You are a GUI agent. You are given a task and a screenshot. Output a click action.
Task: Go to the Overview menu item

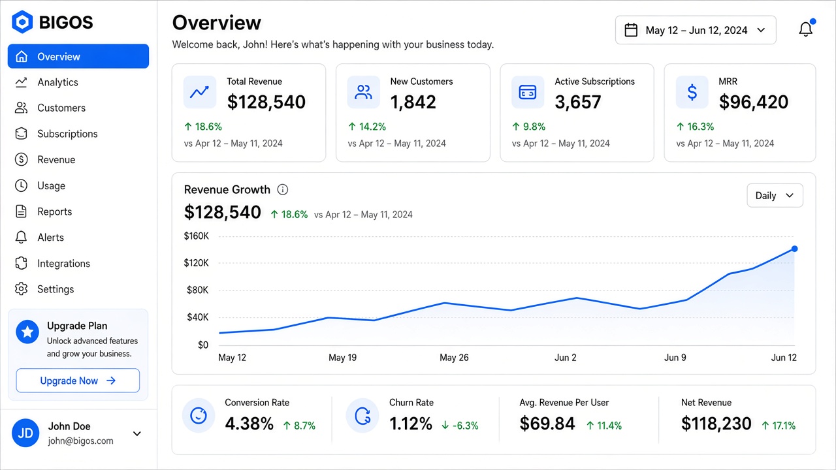point(78,56)
